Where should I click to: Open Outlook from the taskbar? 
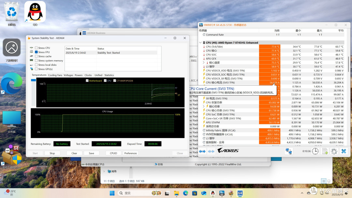[204, 193]
